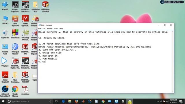The height and width of the screenshot is (104, 185).
Task: Click the '2. turn off your antivirus .' line
Action: point(57,50)
